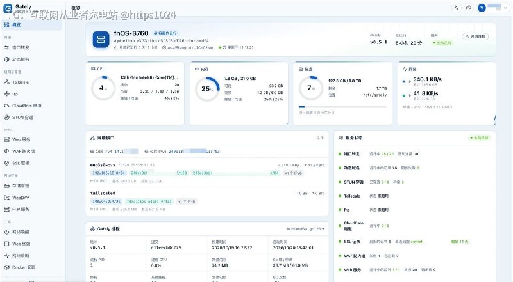
Task: Click the tailscale0 interface name
Action: (103, 193)
